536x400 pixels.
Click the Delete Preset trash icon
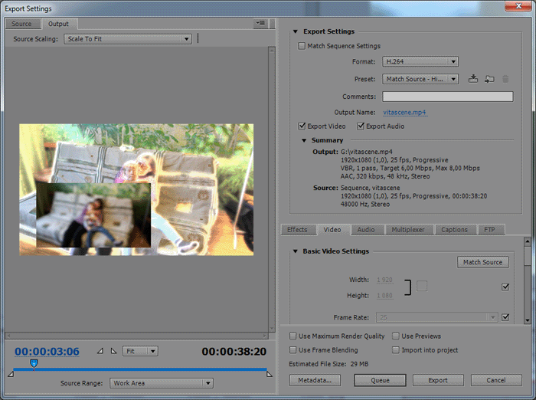coord(505,79)
